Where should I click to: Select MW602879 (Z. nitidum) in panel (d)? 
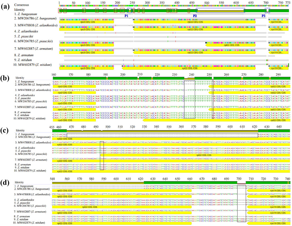[x=29, y=223]
